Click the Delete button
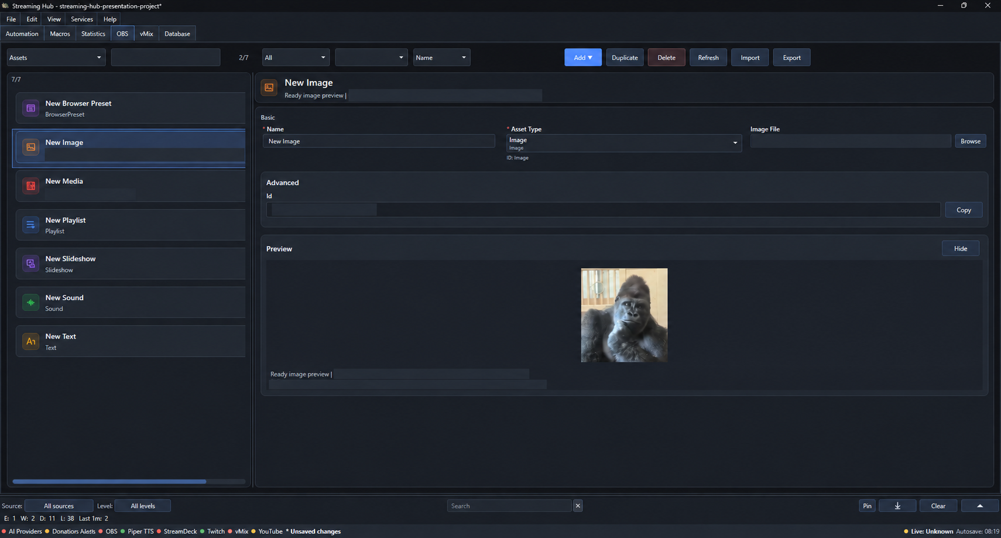 point(666,57)
